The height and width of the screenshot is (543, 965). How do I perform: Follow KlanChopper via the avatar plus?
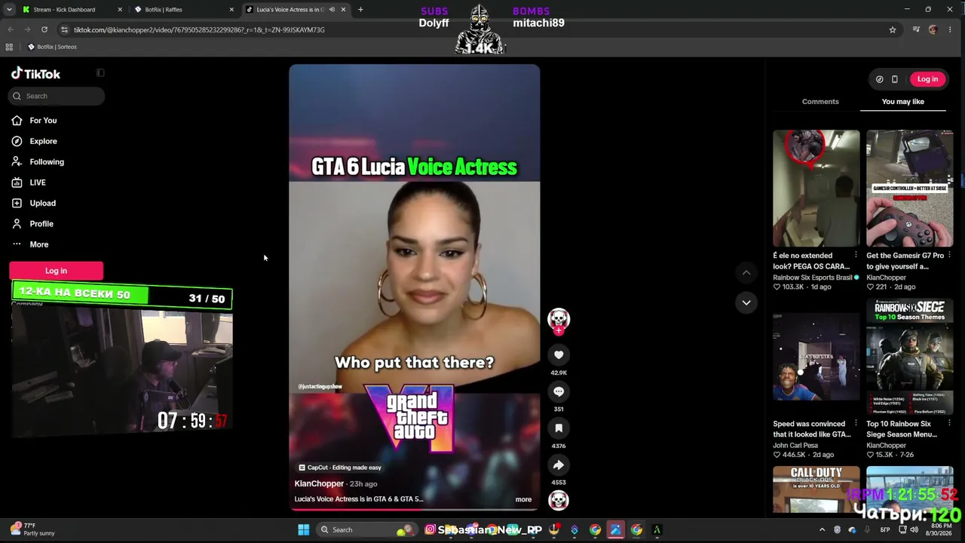pos(559,330)
